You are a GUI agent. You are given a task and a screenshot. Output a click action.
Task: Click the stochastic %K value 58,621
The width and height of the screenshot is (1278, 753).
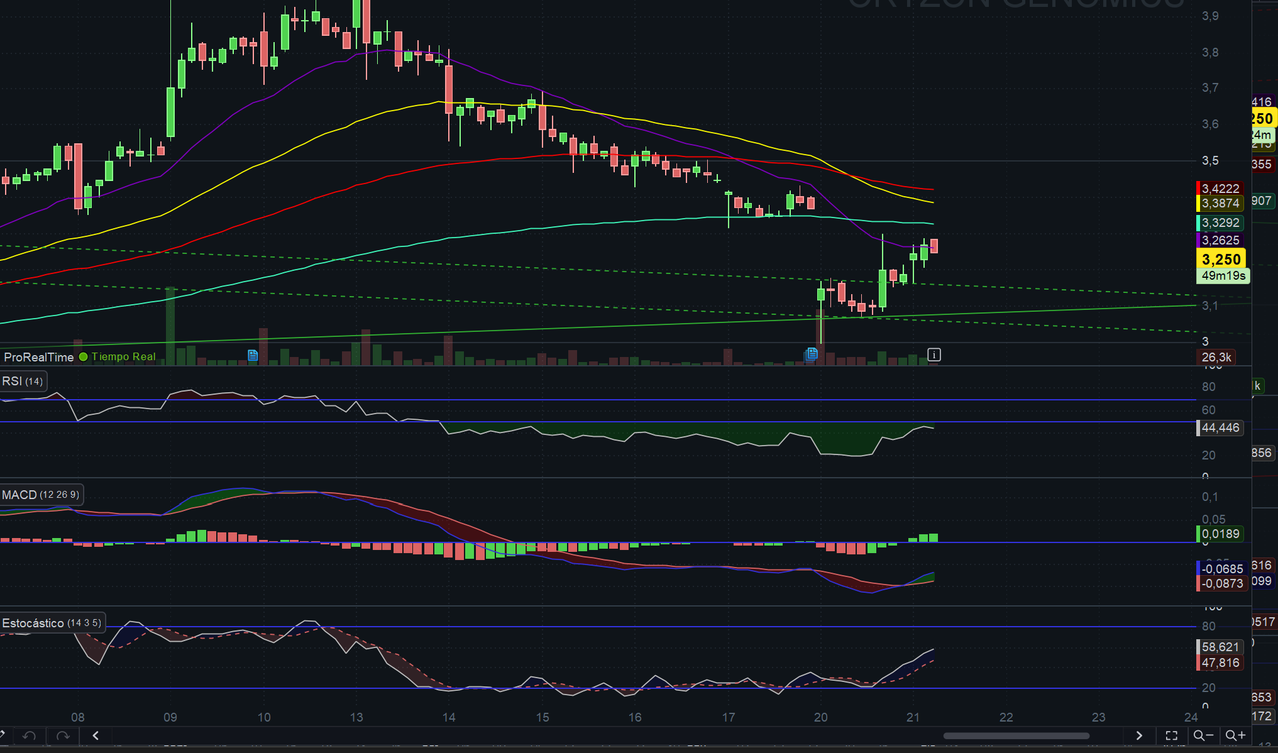pos(1220,647)
